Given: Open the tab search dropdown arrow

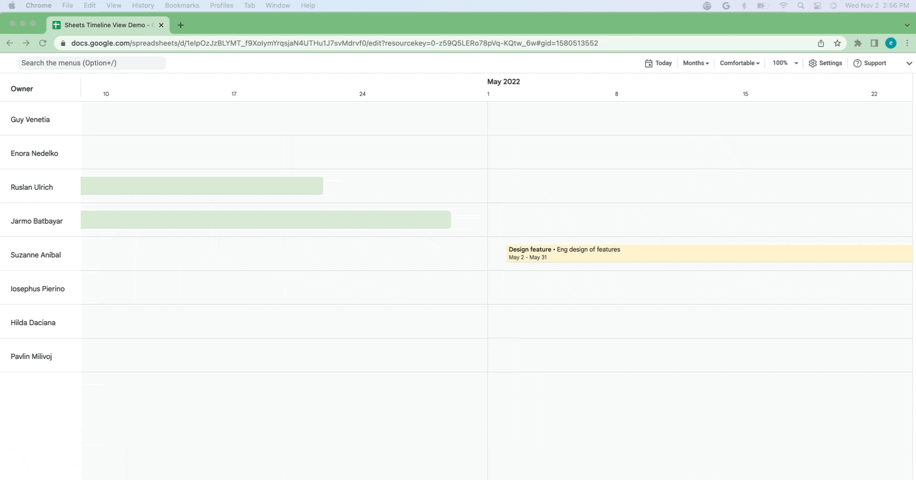Looking at the screenshot, I should (x=907, y=25).
